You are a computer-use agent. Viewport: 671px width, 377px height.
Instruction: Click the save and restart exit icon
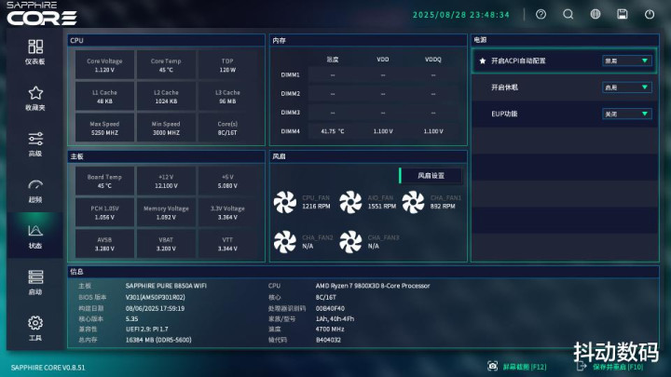[x=582, y=367]
